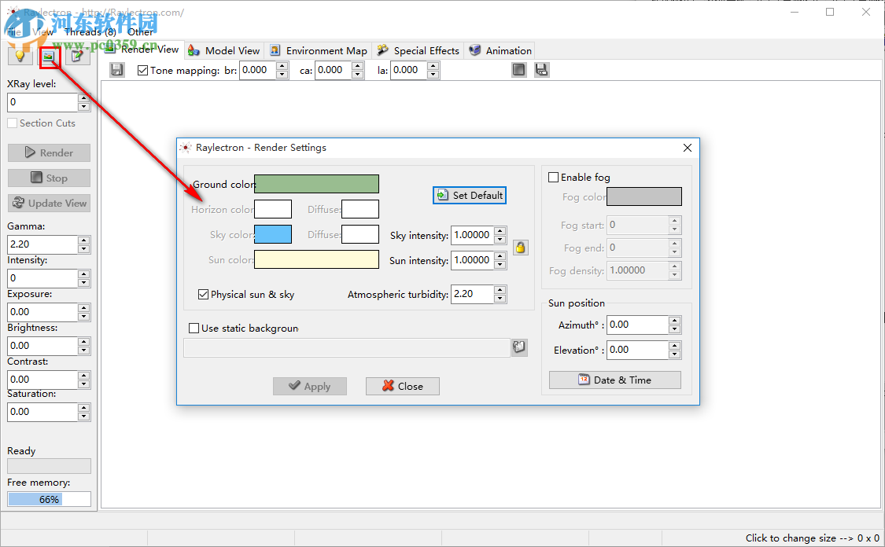Increase Atmospheric turbidity with the up stepper

click(x=500, y=290)
